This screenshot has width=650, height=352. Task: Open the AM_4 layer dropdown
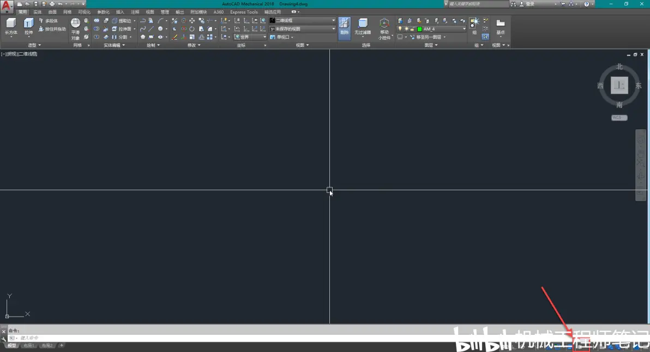pyautogui.click(x=431, y=29)
